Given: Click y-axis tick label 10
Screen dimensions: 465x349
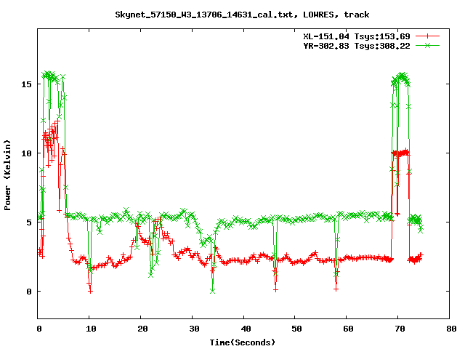Looking at the screenshot, I should [26, 153].
